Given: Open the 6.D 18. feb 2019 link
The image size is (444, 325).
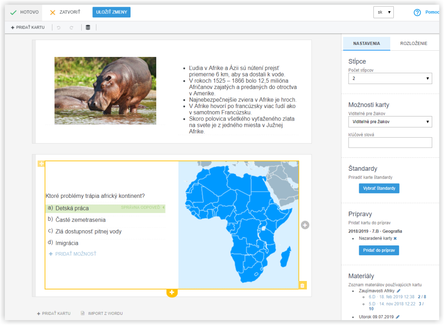Looking at the screenshot, I should click(x=391, y=297).
